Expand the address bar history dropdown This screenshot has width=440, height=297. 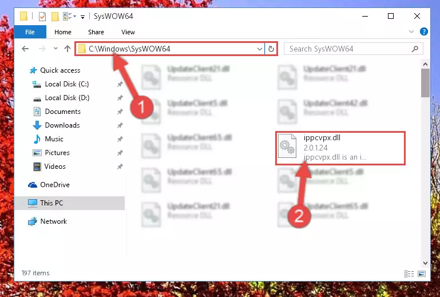[x=260, y=49]
